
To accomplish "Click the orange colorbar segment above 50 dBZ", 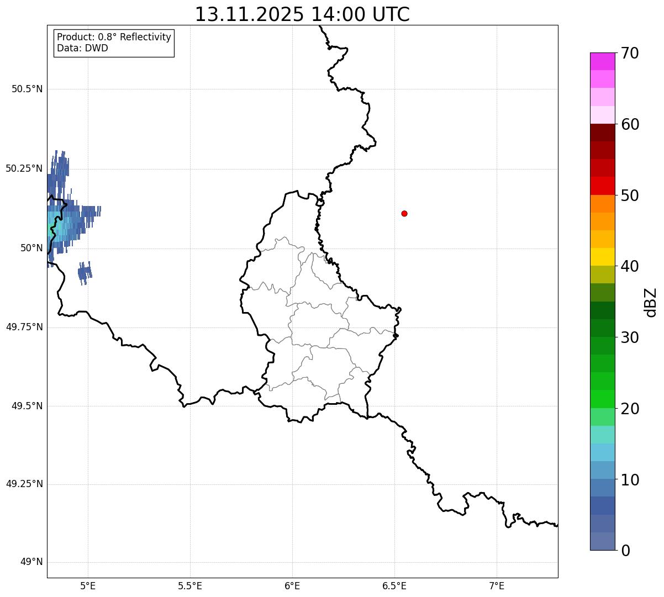I will click(602, 204).
